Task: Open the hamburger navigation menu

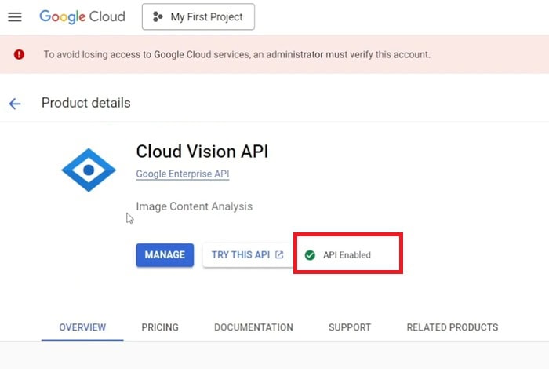Action: [x=15, y=16]
